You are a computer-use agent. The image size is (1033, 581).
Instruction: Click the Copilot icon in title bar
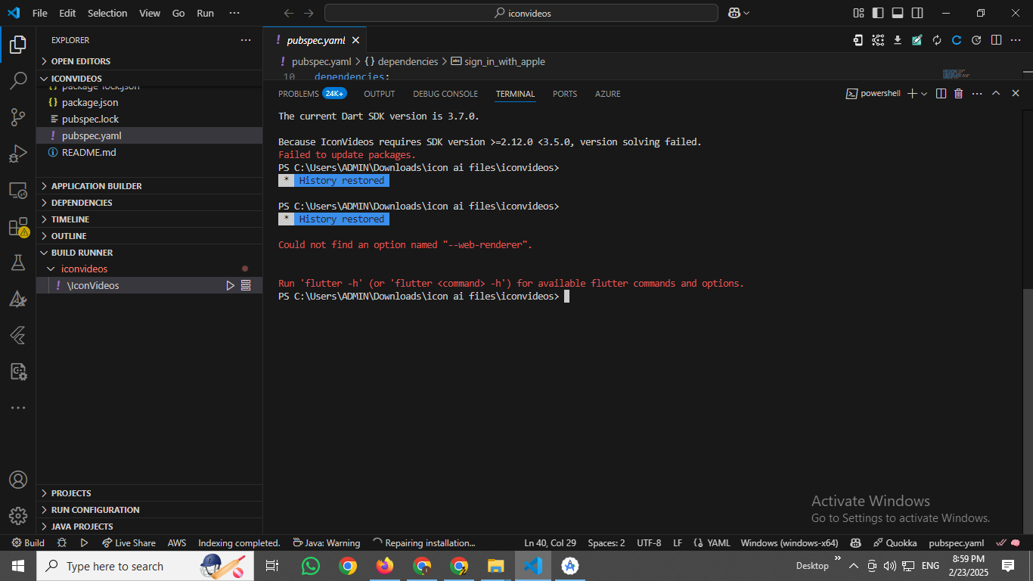734,13
